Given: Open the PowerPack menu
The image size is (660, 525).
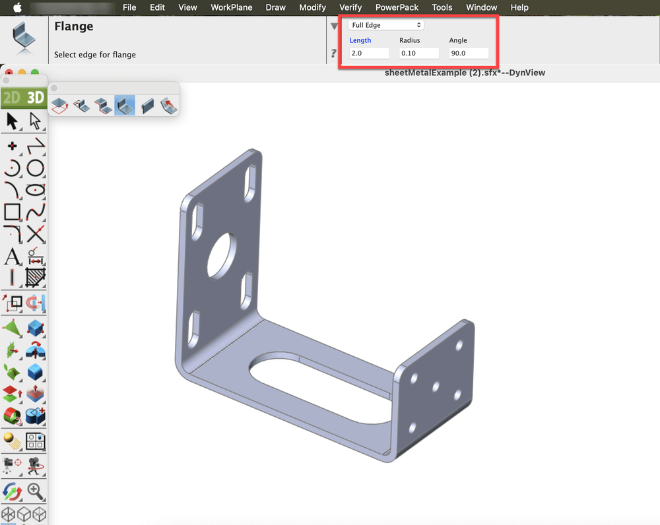Looking at the screenshot, I should pos(397,7).
